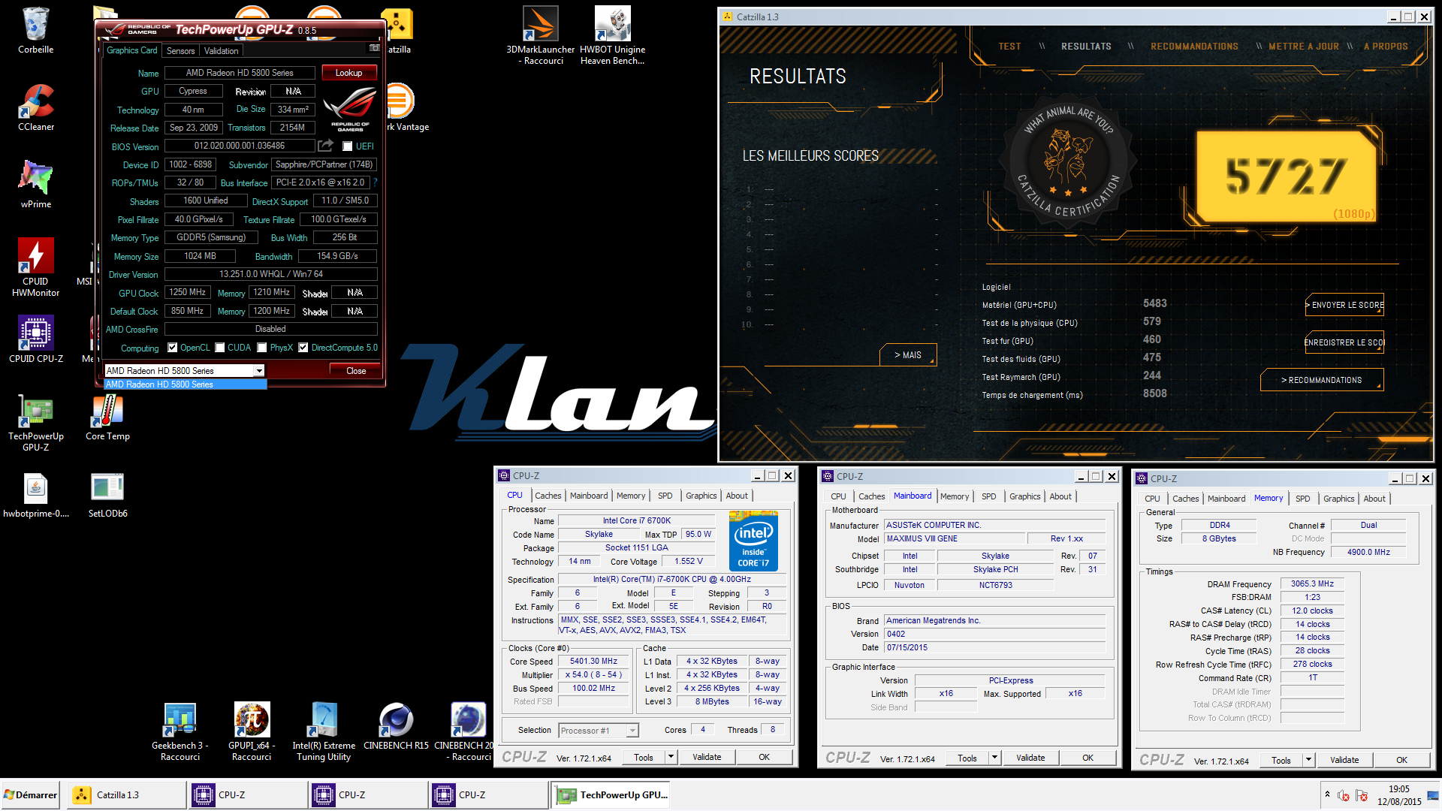
Task: Expand Tools arrow in Mainboard window
Action: [x=995, y=758]
